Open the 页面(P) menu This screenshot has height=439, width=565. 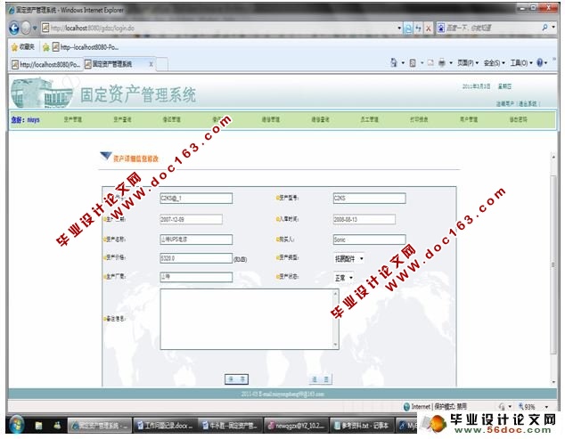pyautogui.click(x=468, y=63)
